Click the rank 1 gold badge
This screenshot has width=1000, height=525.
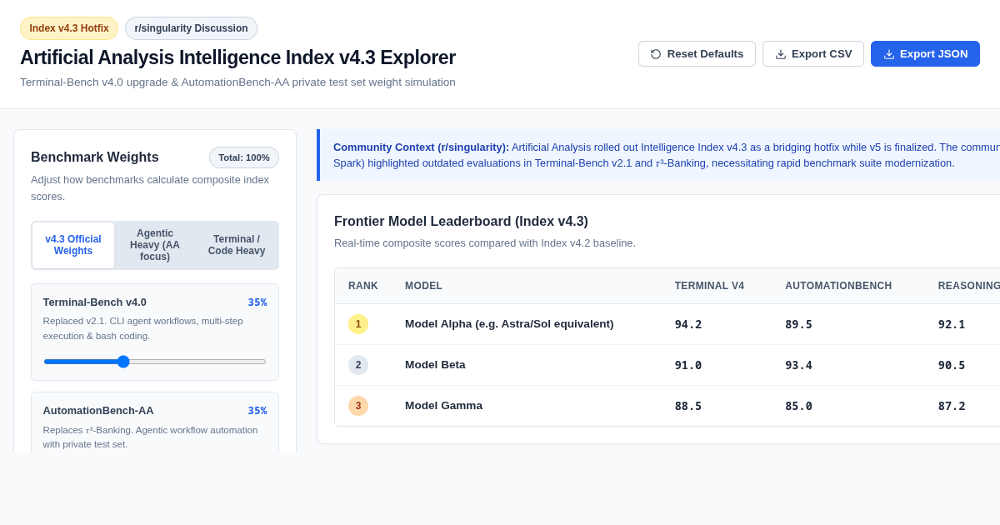pos(358,324)
